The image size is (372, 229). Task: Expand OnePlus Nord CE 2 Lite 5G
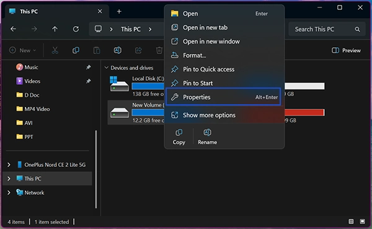[x=9, y=164]
